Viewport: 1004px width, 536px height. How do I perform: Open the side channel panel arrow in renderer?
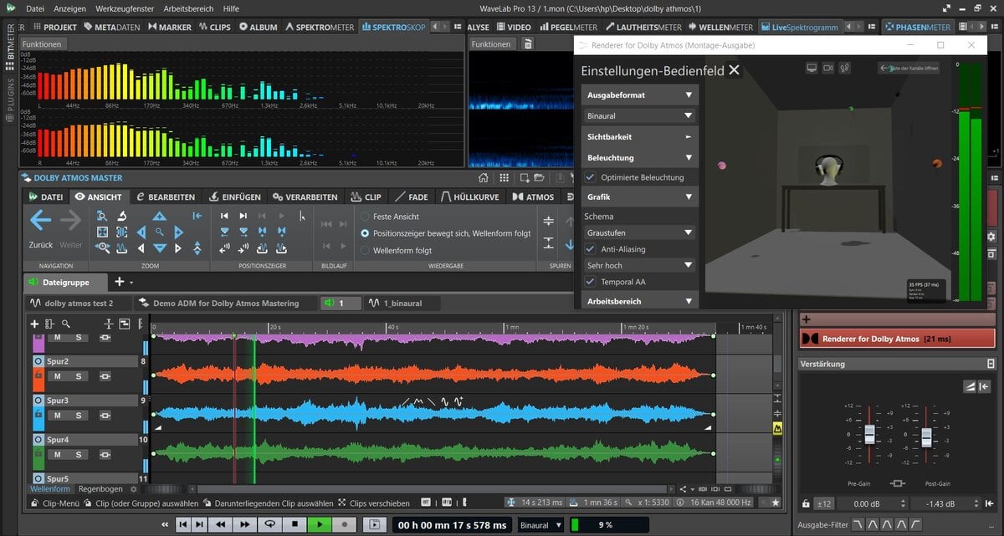(x=908, y=68)
